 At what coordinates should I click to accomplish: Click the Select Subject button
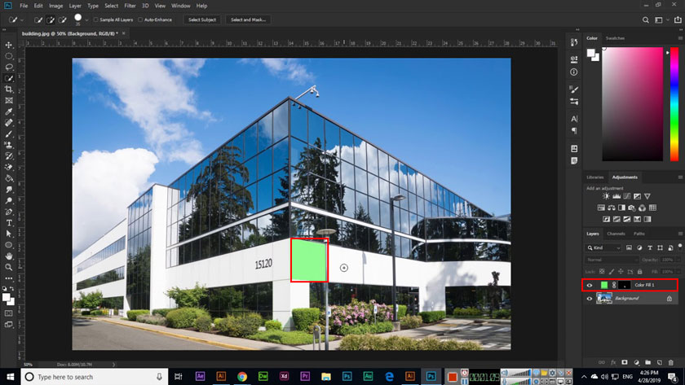click(202, 20)
